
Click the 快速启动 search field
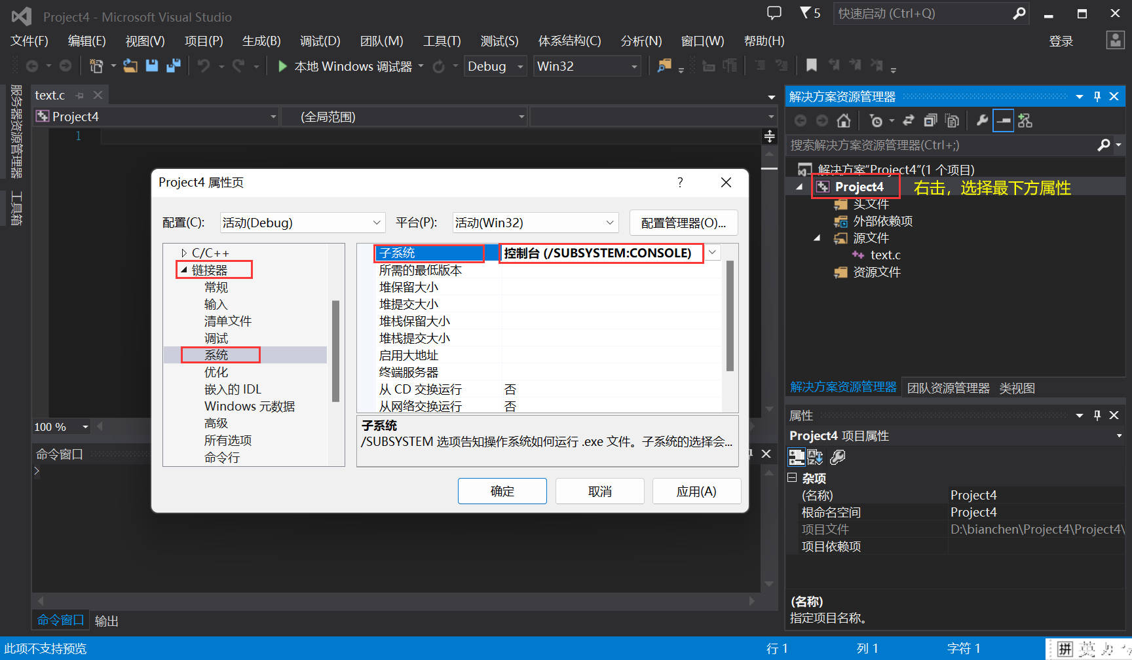(x=931, y=13)
